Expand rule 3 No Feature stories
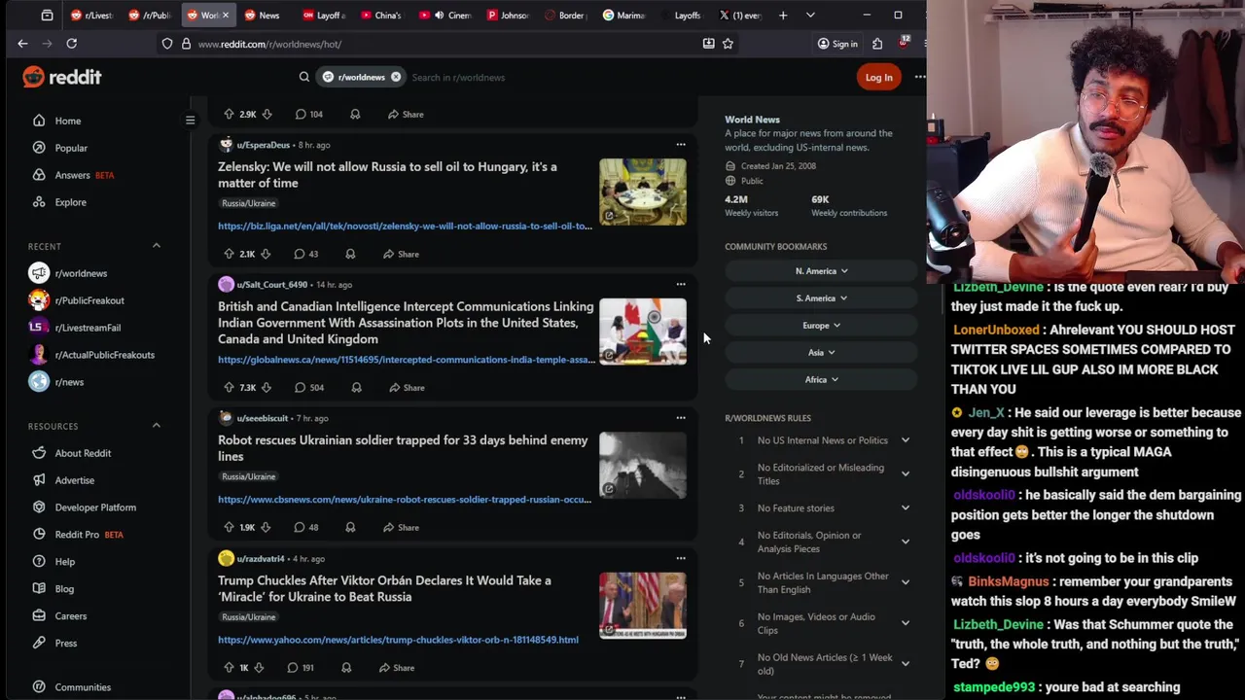This screenshot has width=1245, height=700. (905, 507)
